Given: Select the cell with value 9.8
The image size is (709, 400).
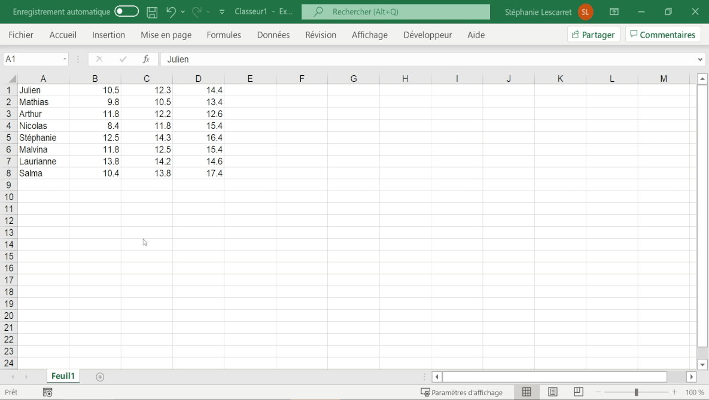Looking at the screenshot, I should [x=95, y=102].
